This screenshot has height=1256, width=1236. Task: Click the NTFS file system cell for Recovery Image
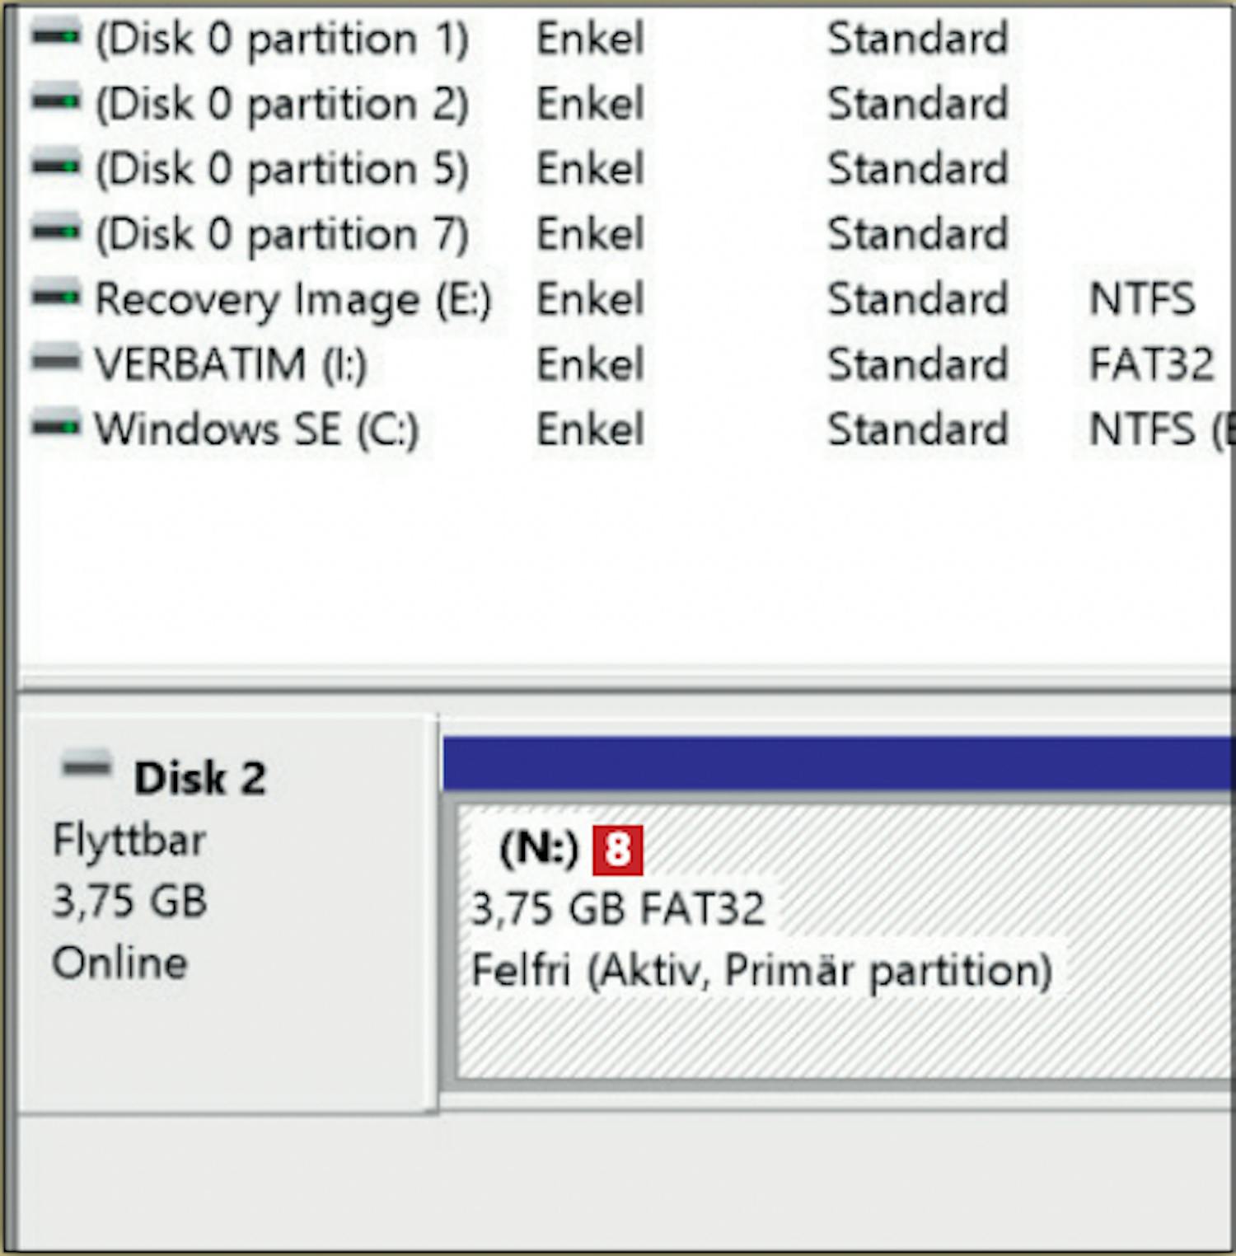click(x=1141, y=299)
